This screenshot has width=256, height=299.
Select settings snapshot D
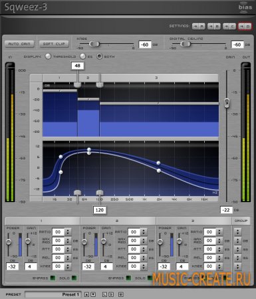(x=248, y=27)
